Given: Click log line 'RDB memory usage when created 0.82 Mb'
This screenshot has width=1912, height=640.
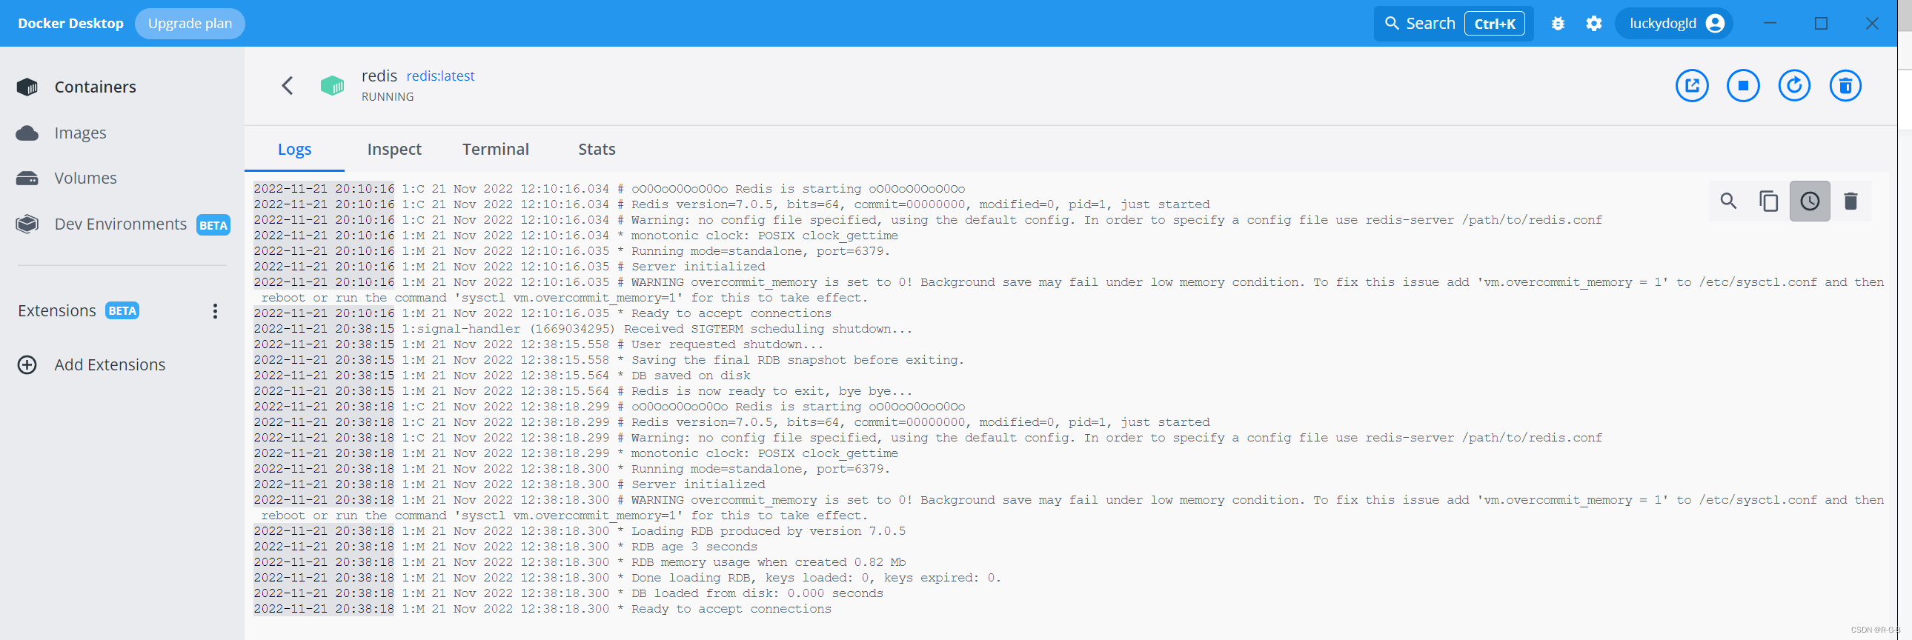Looking at the screenshot, I should tap(580, 562).
